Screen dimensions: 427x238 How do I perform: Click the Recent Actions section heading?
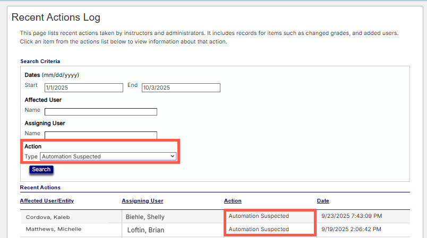pyautogui.click(x=40, y=188)
